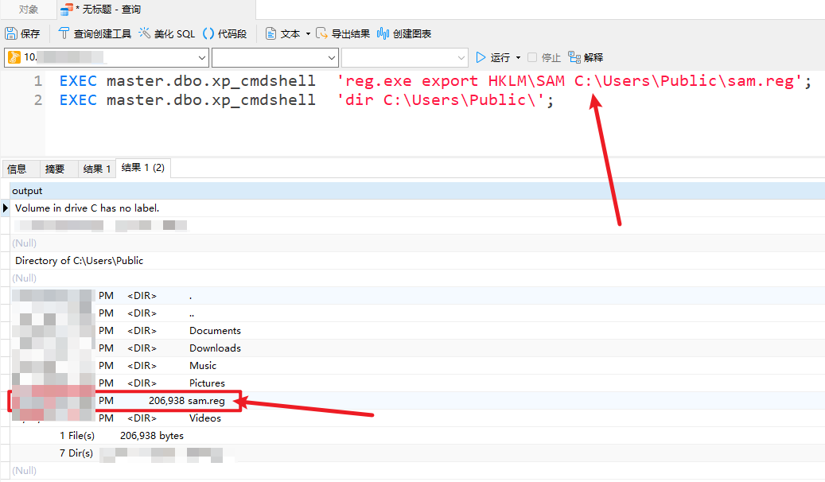The width and height of the screenshot is (825, 482).
Task: Expand the Run button dropdown arrow
Action: tap(518, 57)
